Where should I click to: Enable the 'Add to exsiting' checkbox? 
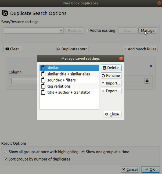[x=87, y=30]
